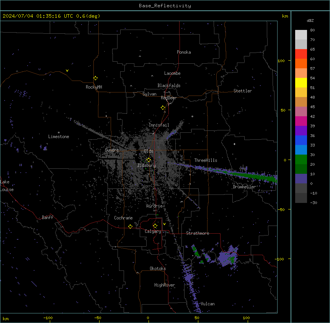Click the Banff label
The image size is (330, 323).
pos(47,218)
